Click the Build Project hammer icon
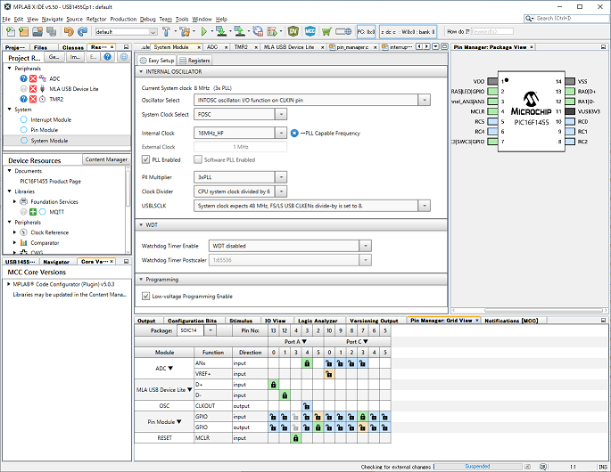This screenshot has width=611, height=472. [167, 31]
